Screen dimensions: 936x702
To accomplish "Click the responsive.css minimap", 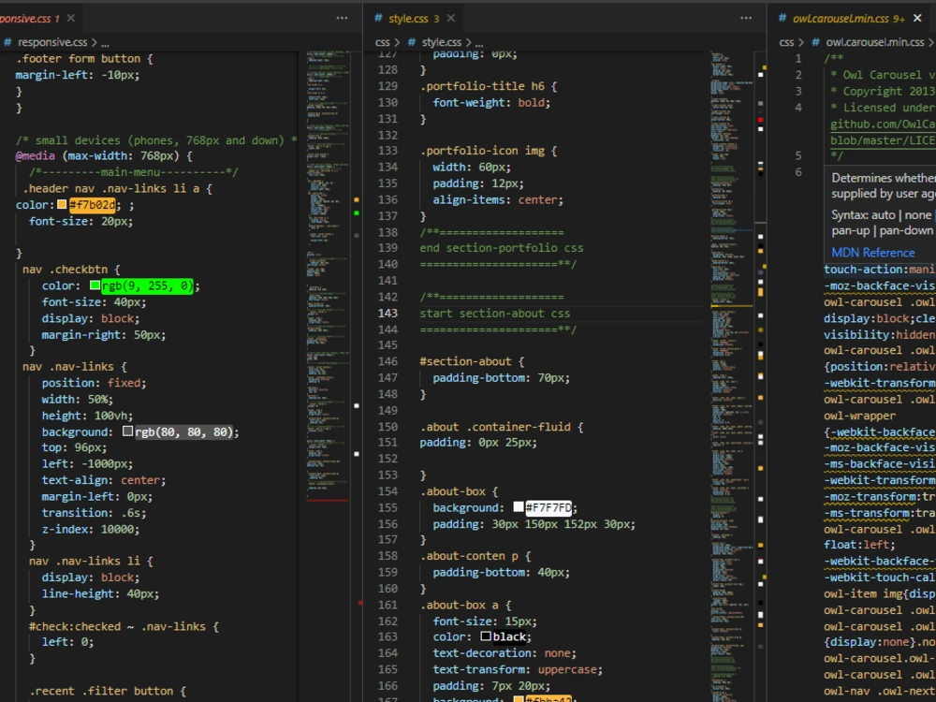I will point(328,274).
